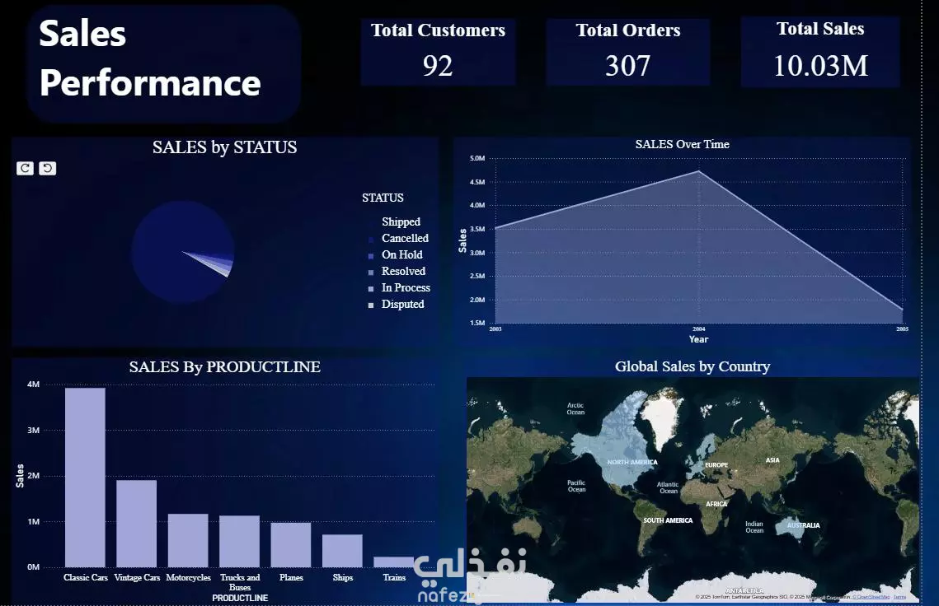Click the SOUTH AMERICA label on map
Viewport: 939px width, 606px height.
tap(668, 520)
